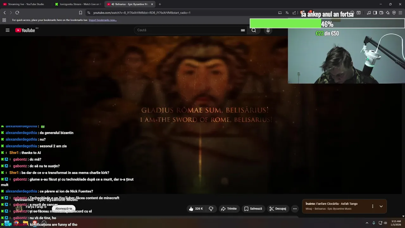Open a new browser tab
This screenshot has width=405, height=228.
tap(160, 4)
